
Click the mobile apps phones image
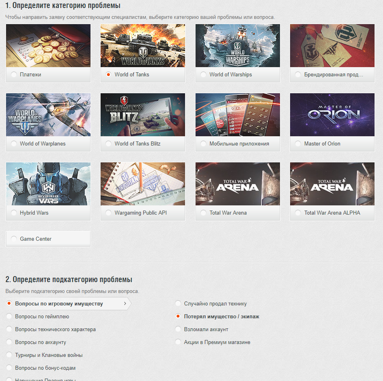coord(238,115)
